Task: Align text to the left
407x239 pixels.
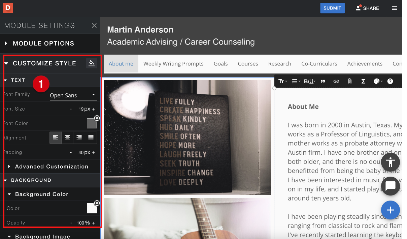Action: click(56, 138)
